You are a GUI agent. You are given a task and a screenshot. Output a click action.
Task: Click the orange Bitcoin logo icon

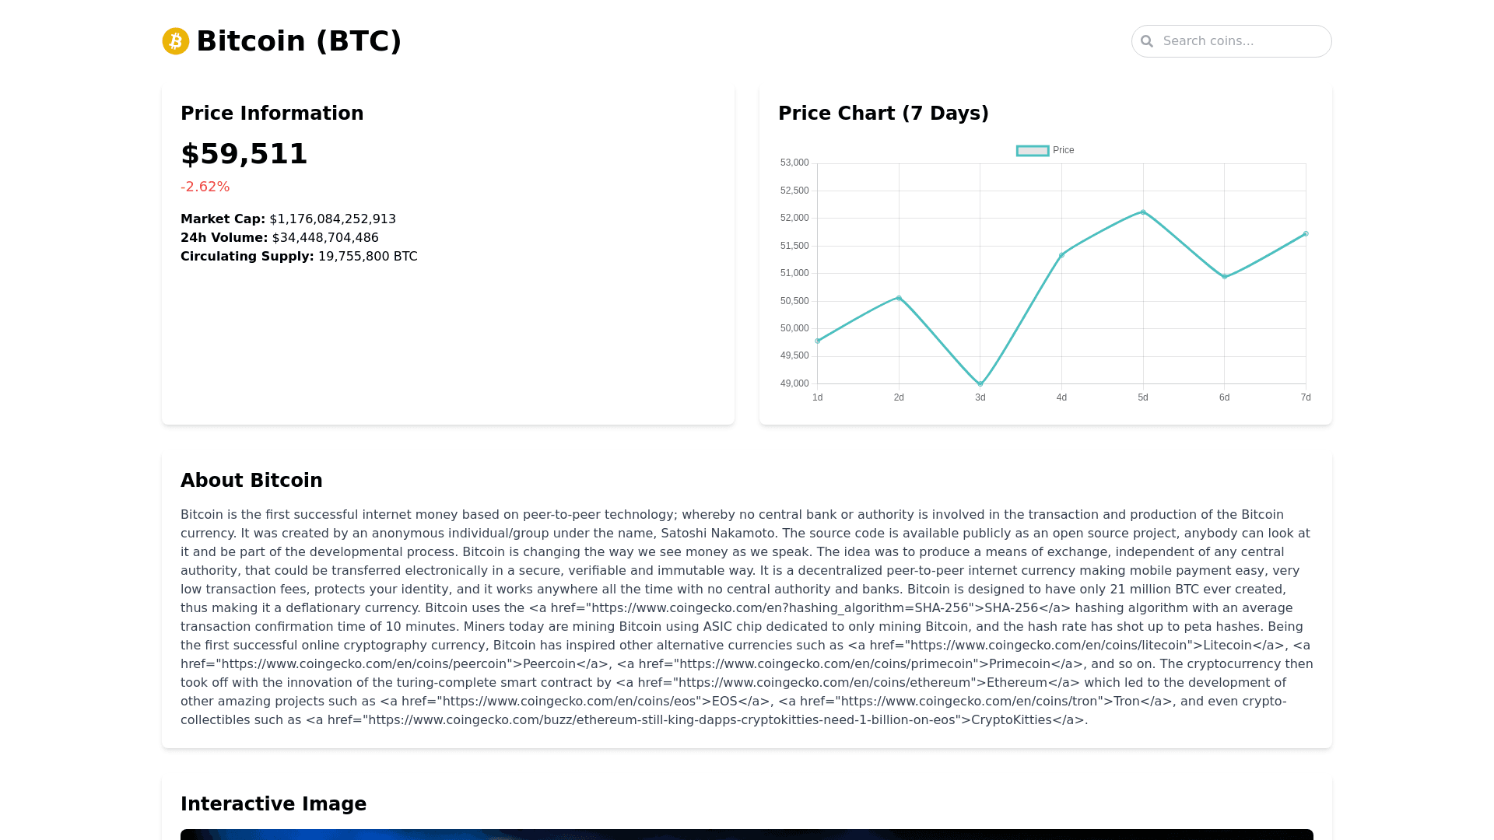[176, 41]
